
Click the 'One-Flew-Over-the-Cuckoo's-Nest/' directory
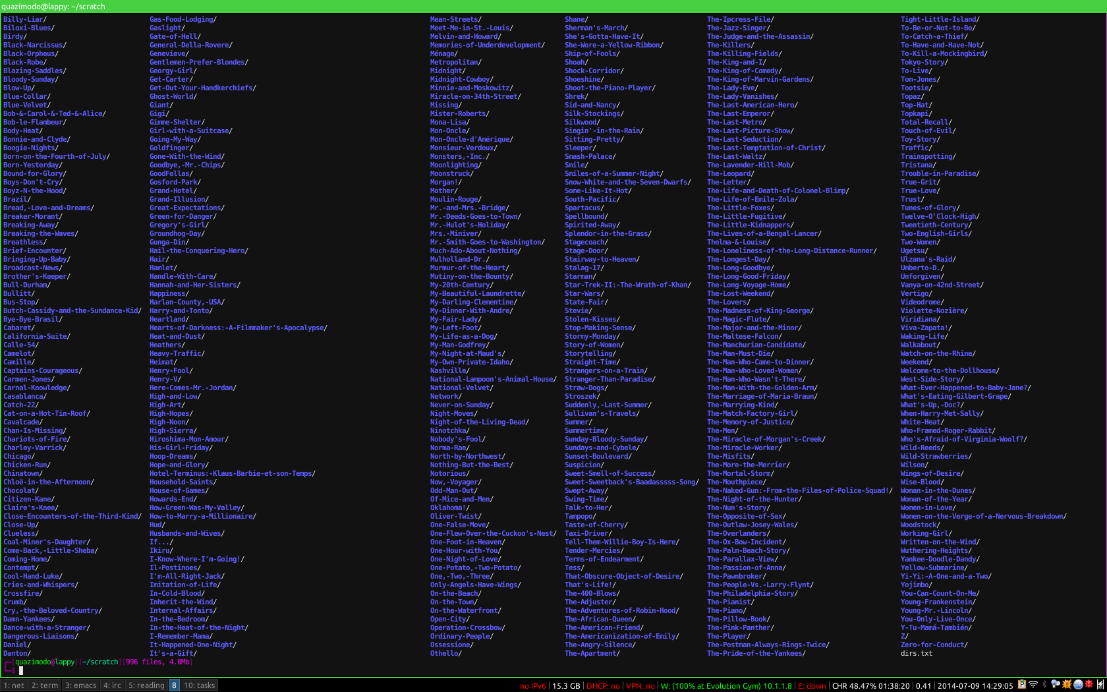point(494,534)
